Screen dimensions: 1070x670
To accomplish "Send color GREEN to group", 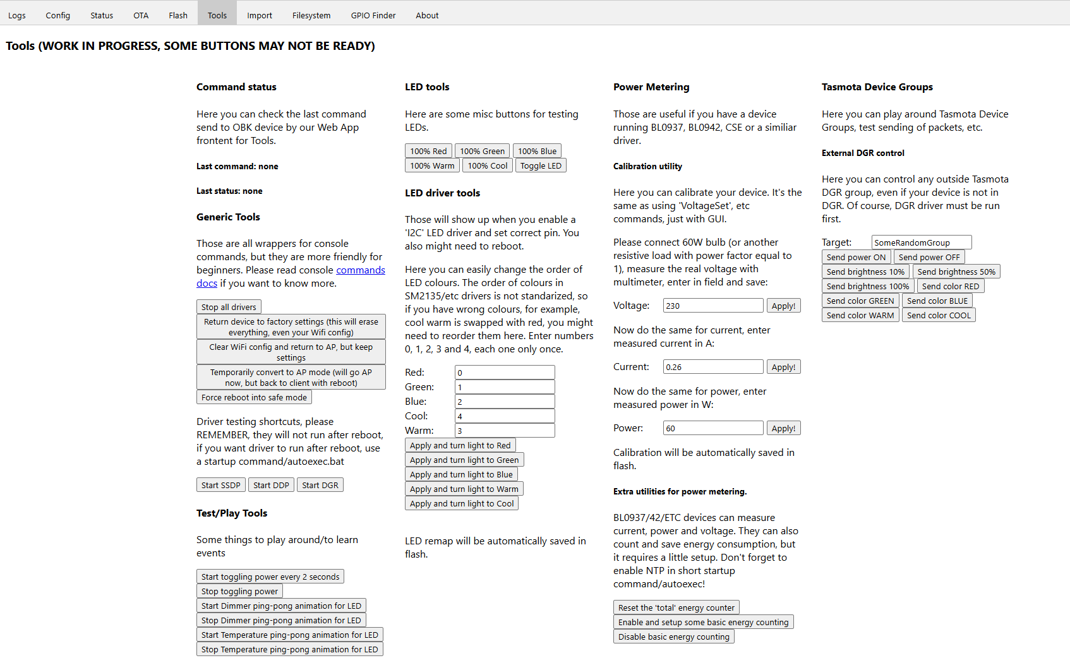I will pos(860,301).
